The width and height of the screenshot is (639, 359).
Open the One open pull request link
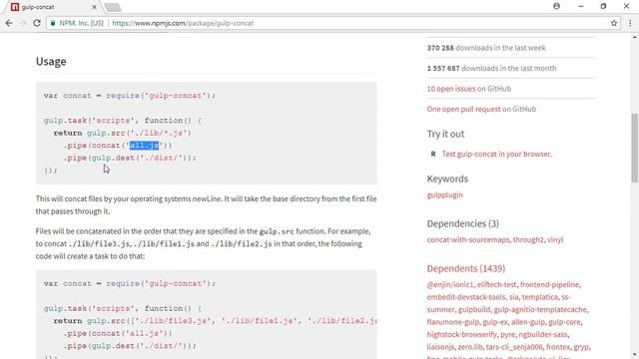463,109
